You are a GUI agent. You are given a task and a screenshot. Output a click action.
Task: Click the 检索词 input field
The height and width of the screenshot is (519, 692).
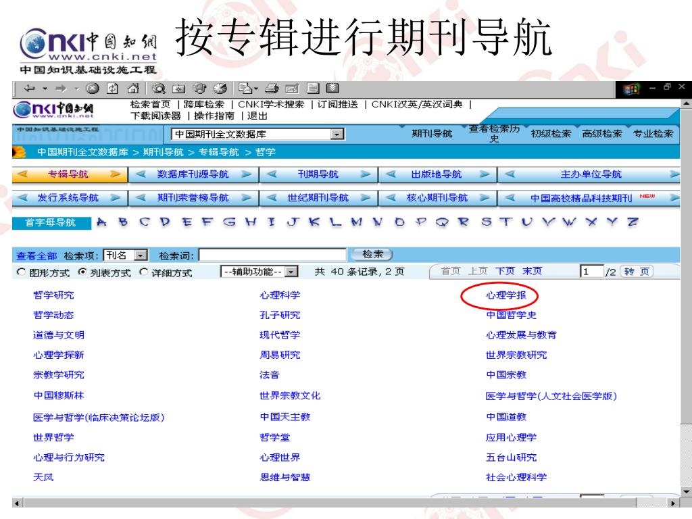[272, 255]
